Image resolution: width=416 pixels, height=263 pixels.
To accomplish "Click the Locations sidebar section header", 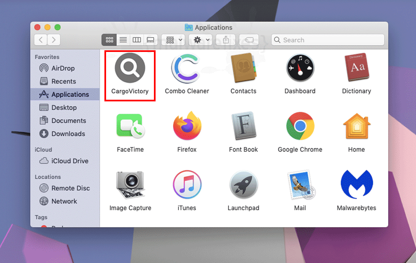I will [x=48, y=177].
